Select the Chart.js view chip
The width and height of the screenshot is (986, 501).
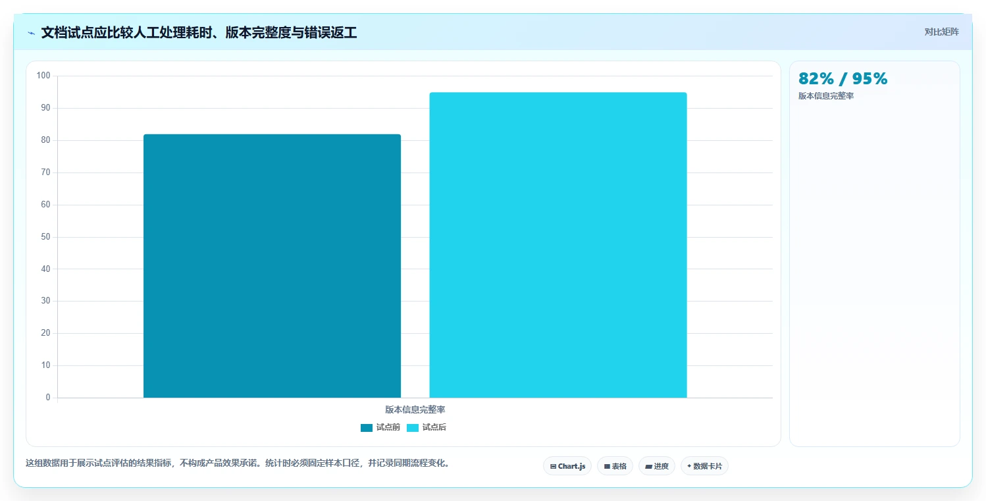[567, 466]
